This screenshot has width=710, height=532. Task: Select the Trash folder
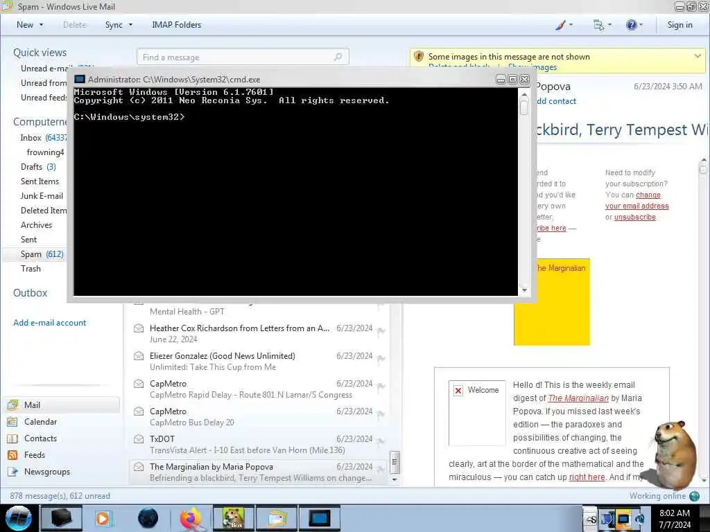tap(31, 269)
